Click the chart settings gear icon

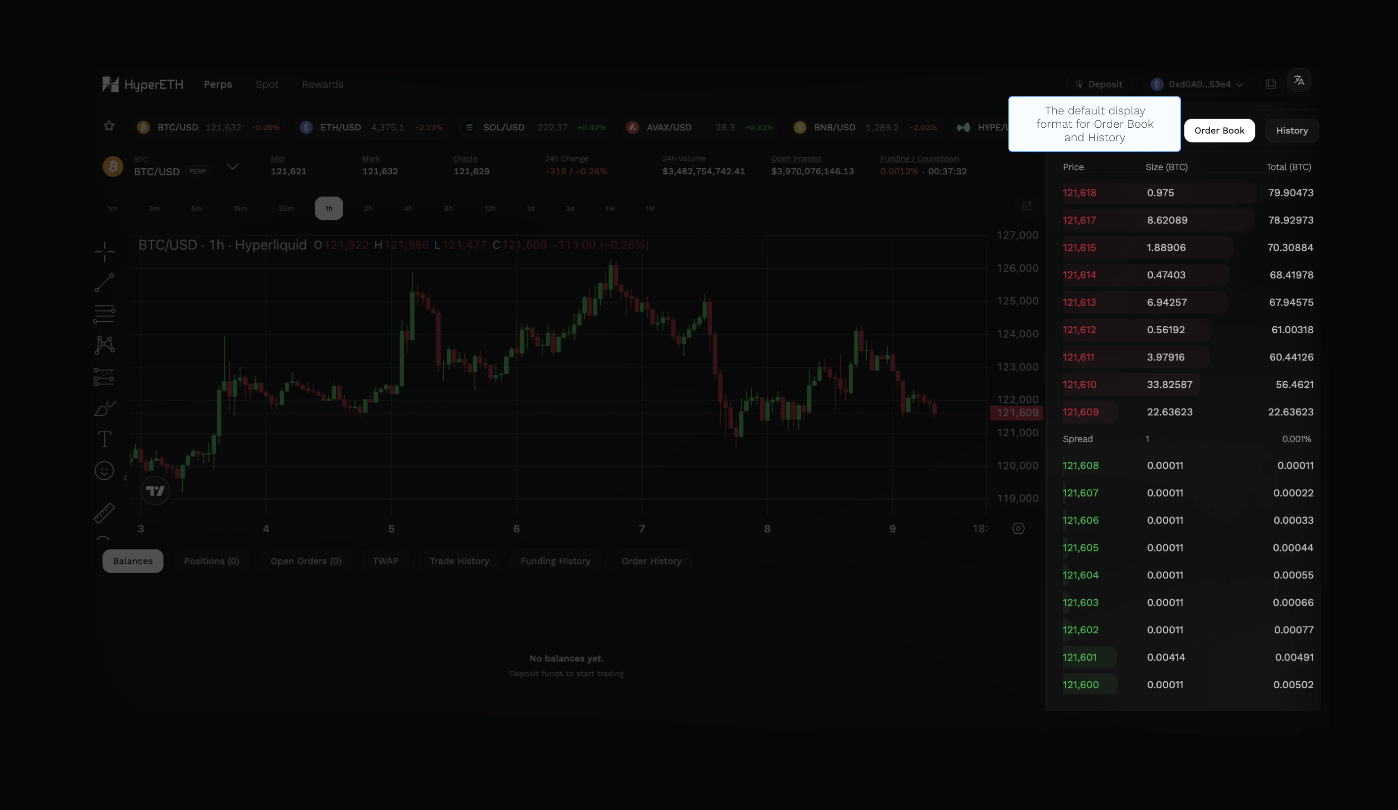point(1018,529)
